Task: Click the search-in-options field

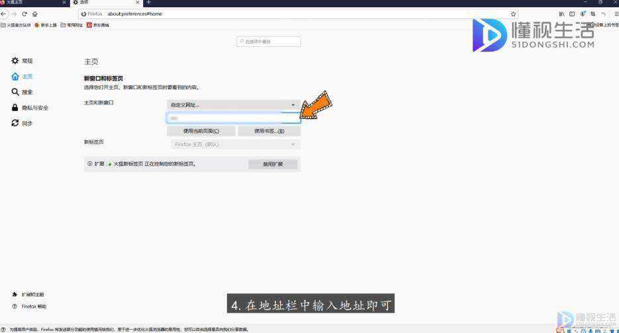Action: pyautogui.click(x=268, y=42)
